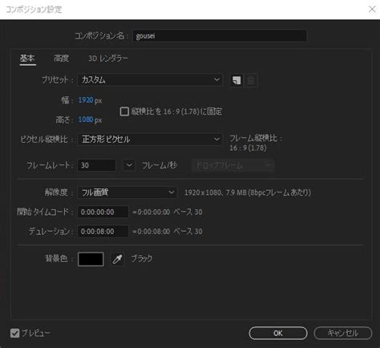Open the ドロップフレーム dropdown
This screenshot has width=380, height=348.
(x=233, y=165)
